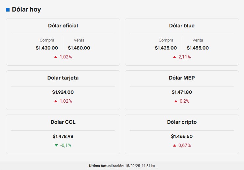Open the Dólar hoy section heading
Screen dimensions: 244x170
pos(26,10)
